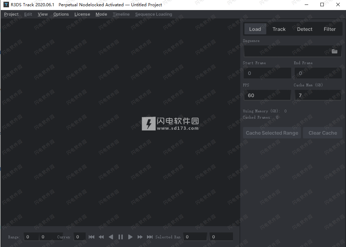The height and width of the screenshot is (247, 346).
Task: Play the sequence forward
Action: [x=130, y=237]
